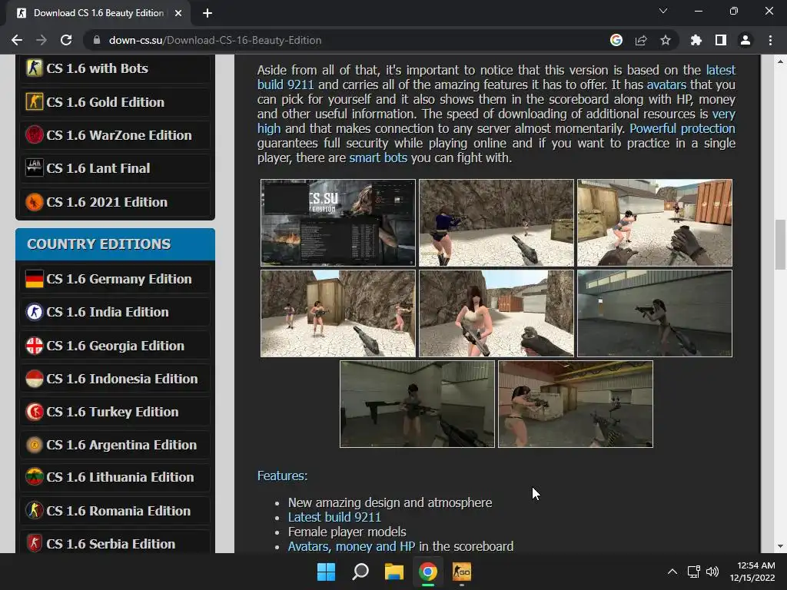Click the CS 1.6 with Bots icon
This screenshot has height=590, width=787.
[34, 68]
